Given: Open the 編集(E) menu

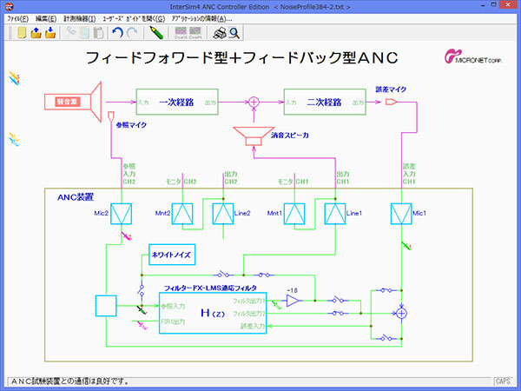Looking at the screenshot, I should [x=46, y=18].
